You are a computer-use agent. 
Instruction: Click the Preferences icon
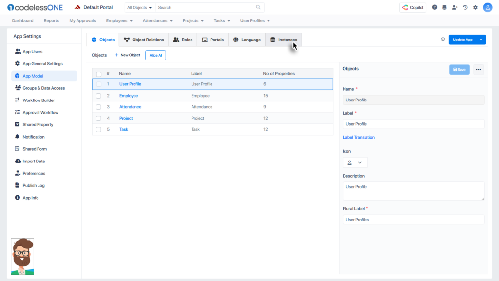pyautogui.click(x=18, y=173)
